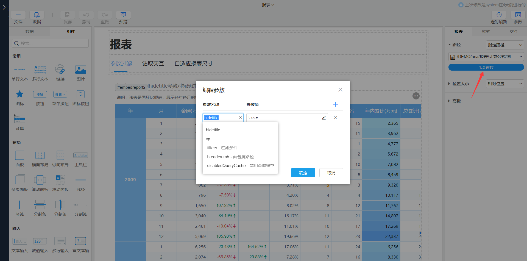The image size is (527, 261).
Task: Clear the hidetitle parameter name field
Action: [x=240, y=118]
